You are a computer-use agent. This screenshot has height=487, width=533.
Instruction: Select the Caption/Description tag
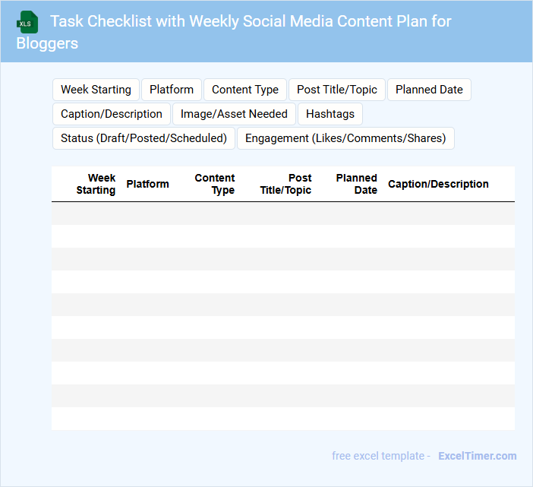click(112, 114)
